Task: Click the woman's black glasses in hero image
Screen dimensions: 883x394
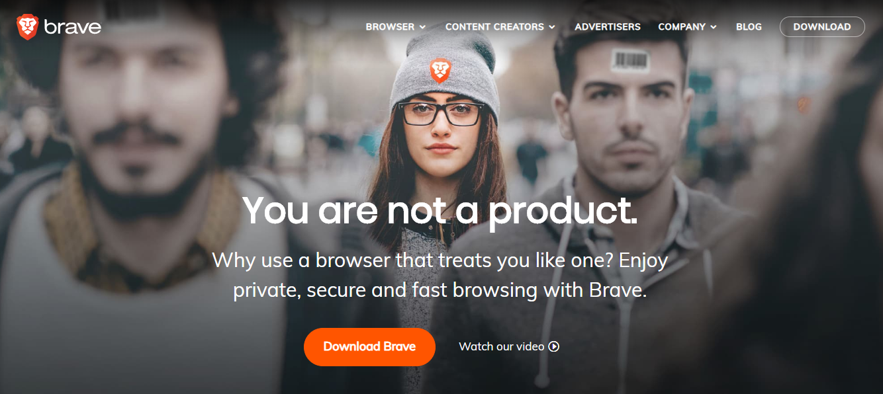Action: click(441, 114)
